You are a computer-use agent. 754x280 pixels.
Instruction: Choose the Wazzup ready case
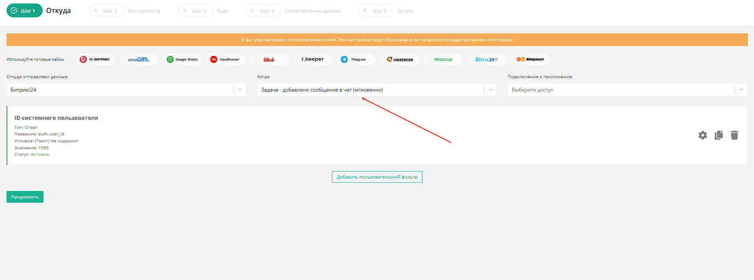click(x=443, y=59)
